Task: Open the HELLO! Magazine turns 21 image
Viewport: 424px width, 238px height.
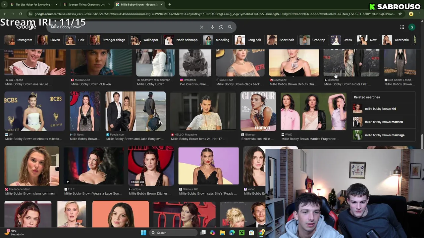Action: [x=203, y=111]
